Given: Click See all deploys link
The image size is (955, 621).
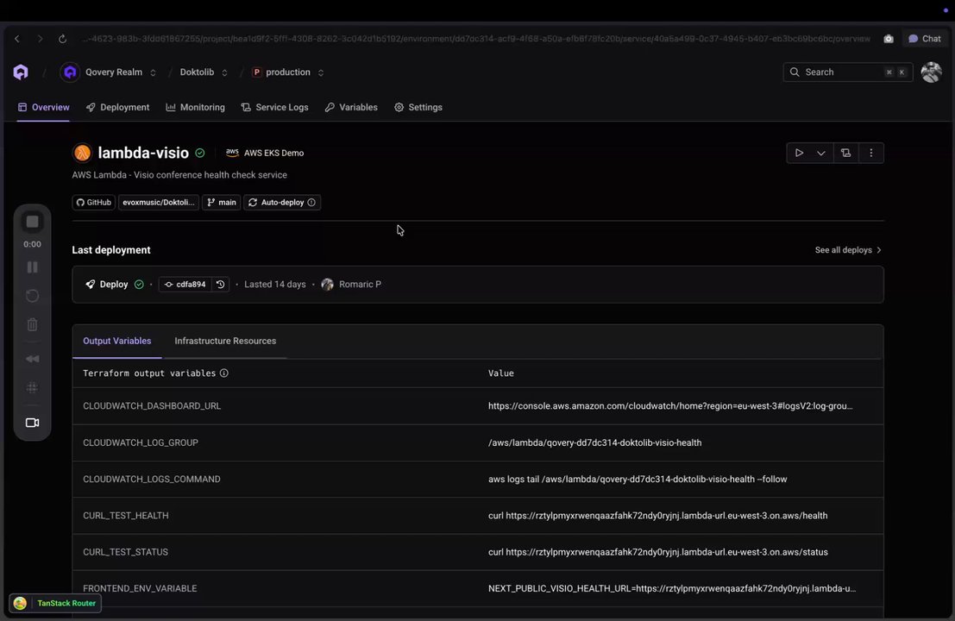Looking at the screenshot, I should tap(848, 249).
